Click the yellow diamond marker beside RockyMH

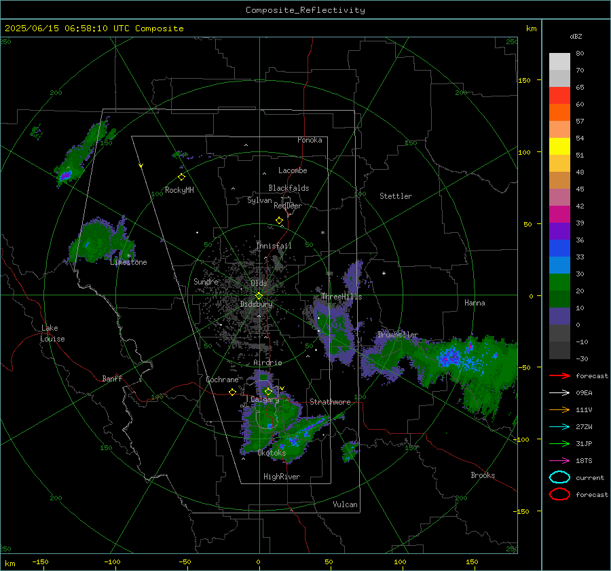(181, 177)
